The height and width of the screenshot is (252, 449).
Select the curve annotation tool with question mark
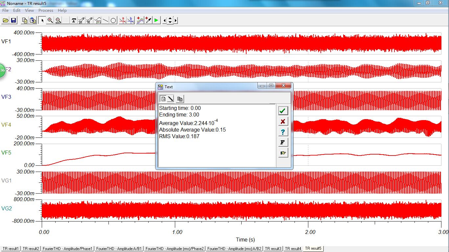89,20
